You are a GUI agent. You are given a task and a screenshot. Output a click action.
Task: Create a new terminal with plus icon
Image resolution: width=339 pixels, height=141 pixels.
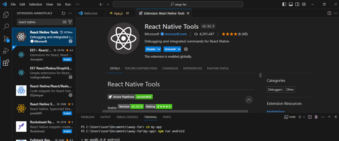(300, 117)
